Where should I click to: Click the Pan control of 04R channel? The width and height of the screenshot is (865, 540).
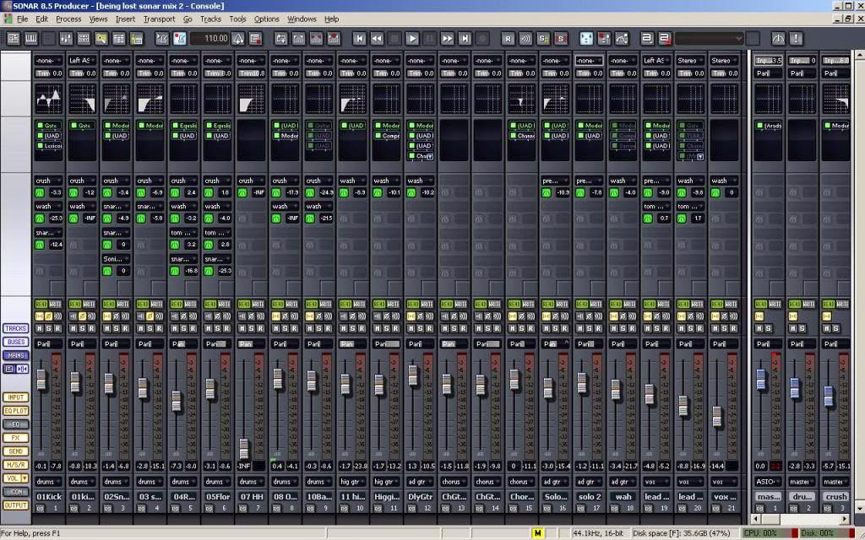pos(183,344)
